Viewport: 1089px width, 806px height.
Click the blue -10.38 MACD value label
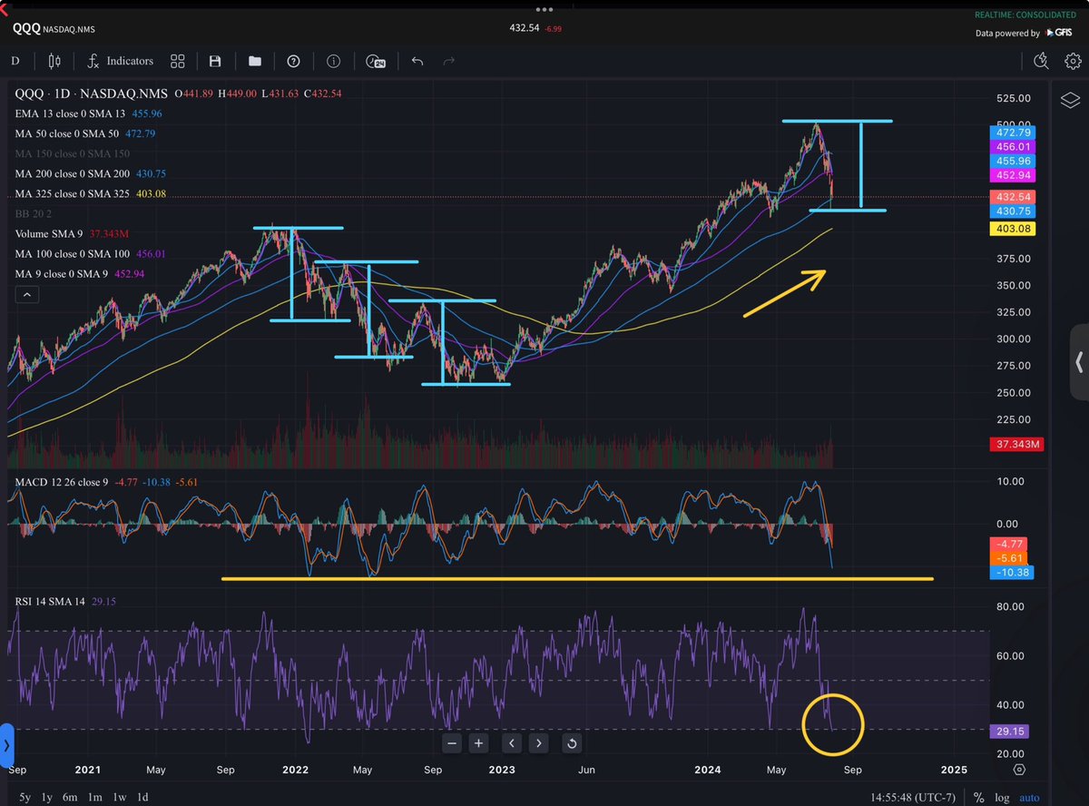[1012, 573]
